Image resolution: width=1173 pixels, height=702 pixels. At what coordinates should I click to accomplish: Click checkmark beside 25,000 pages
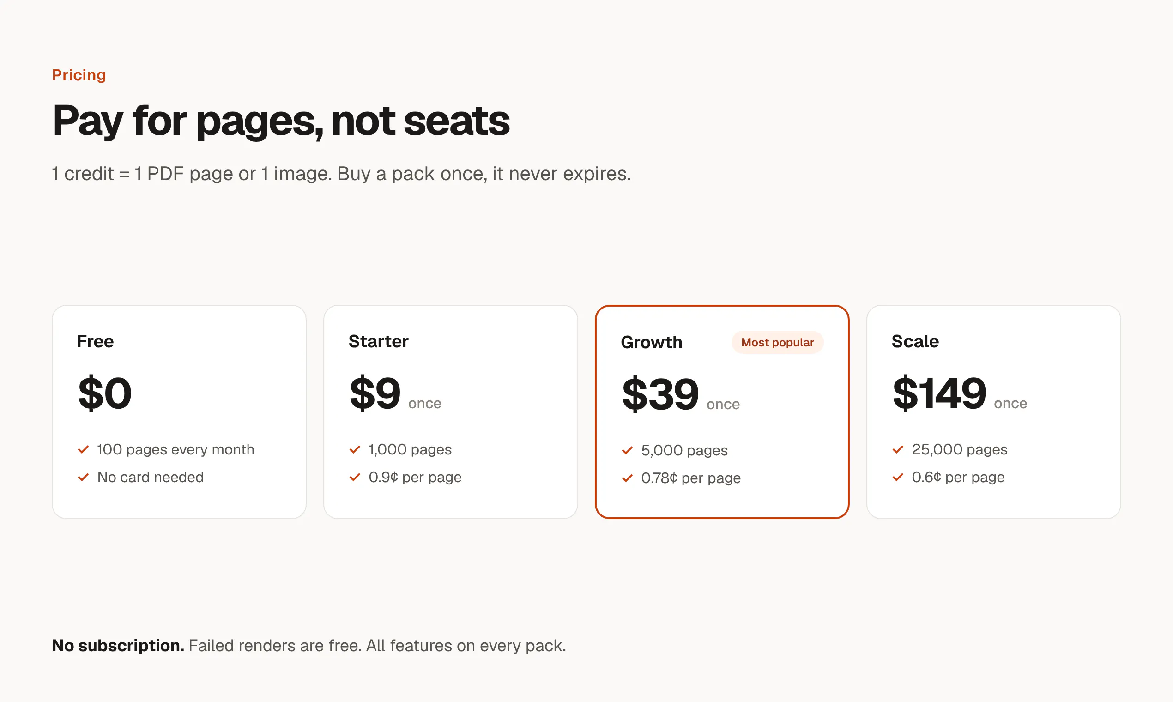[x=898, y=449]
